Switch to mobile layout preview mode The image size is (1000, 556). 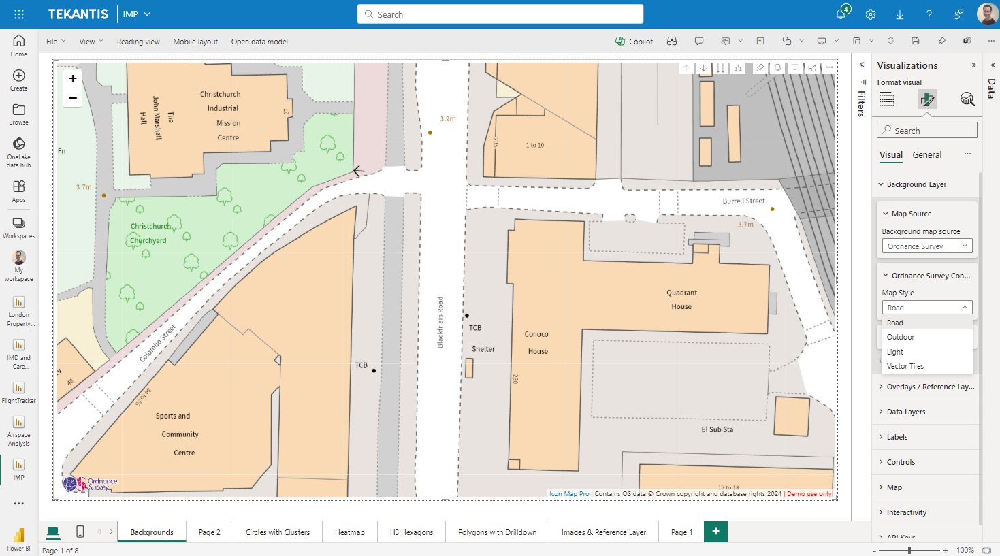[x=80, y=532]
